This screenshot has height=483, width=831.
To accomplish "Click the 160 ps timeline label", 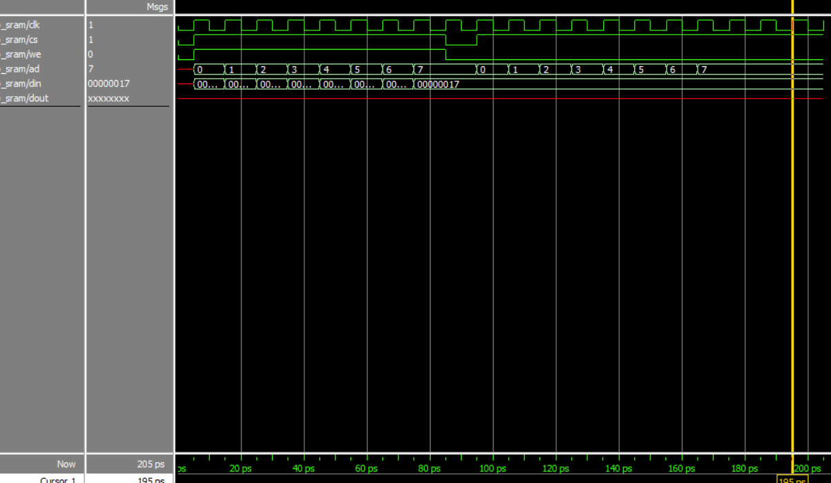I will [x=682, y=469].
